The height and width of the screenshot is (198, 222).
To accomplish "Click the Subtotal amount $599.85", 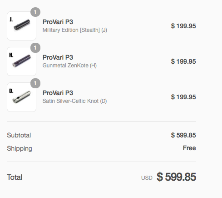I will tap(183, 135).
